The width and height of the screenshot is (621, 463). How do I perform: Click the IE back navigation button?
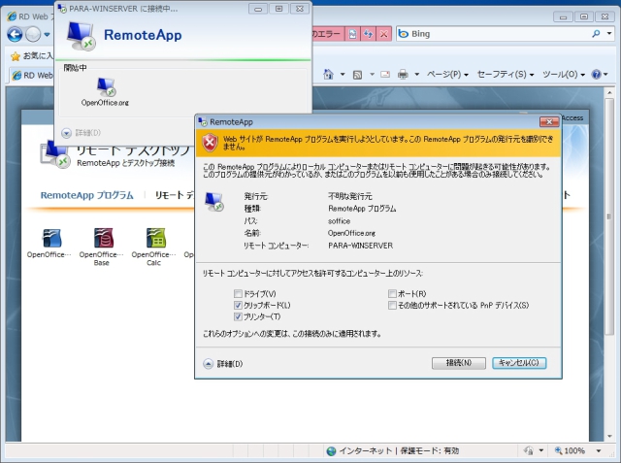[15, 34]
